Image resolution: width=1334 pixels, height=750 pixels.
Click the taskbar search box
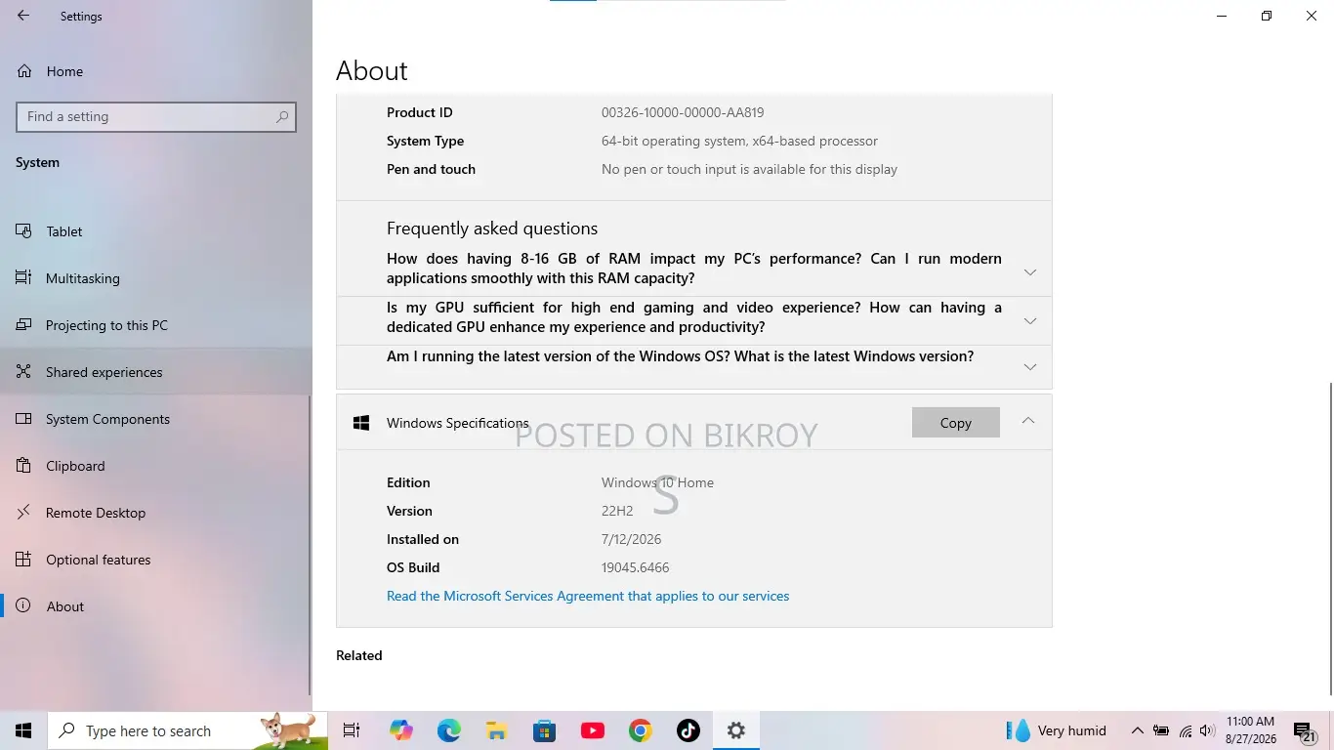[x=188, y=730]
